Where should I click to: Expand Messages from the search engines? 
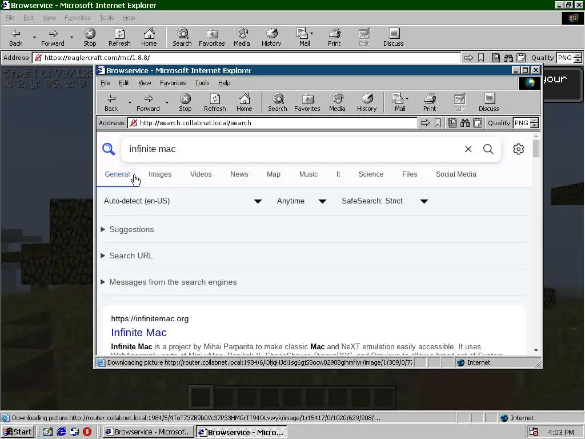click(169, 282)
